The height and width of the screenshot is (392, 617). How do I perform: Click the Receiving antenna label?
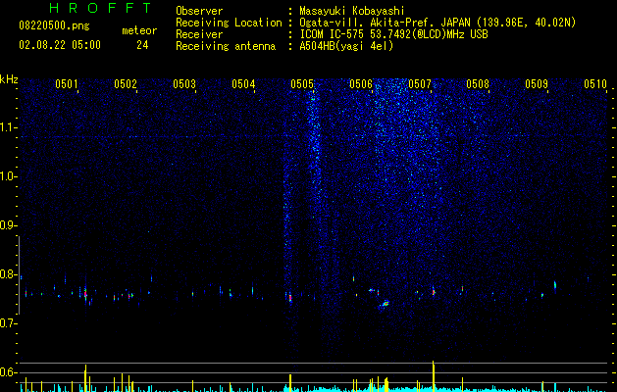[x=226, y=46]
